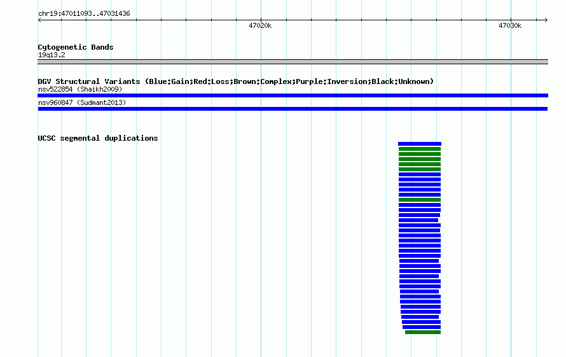Click the UCSC segmental duplications track title
This screenshot has height=357, width=566.
point(98,138)
